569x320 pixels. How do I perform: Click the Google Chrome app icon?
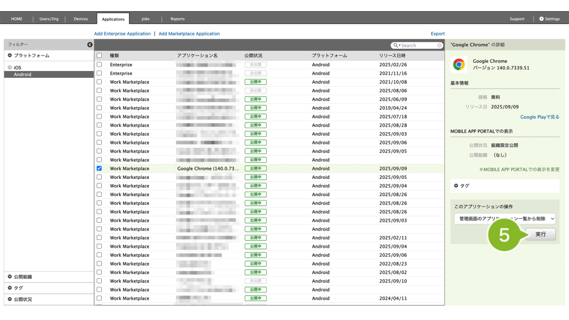pos(459,64)
